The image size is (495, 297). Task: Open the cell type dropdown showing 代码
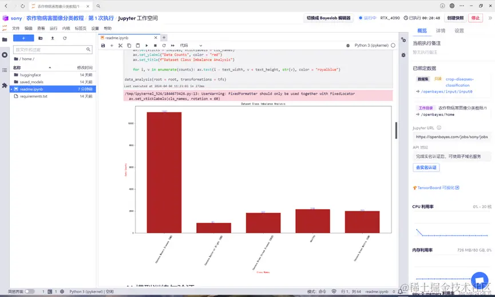click(191, 45)
